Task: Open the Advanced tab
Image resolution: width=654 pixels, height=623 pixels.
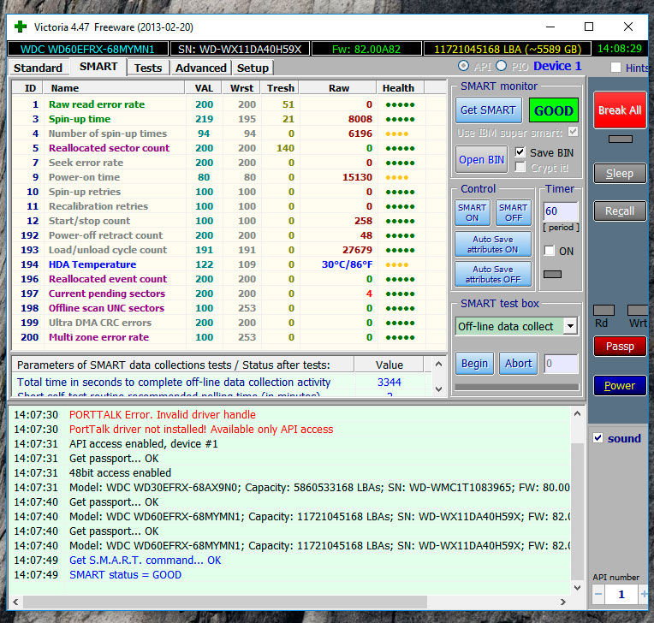Action: 200,68
